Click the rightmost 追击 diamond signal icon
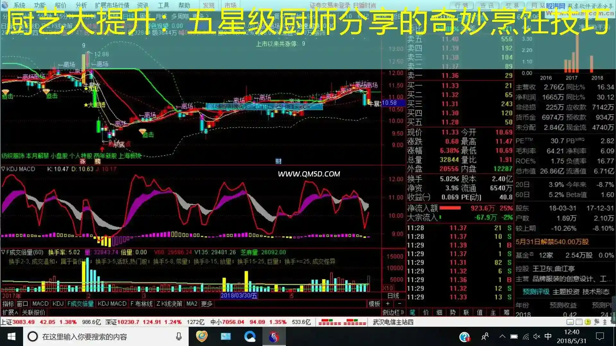Image resolution: width=616 pixels, height=346 pixels. pos(142,132)
